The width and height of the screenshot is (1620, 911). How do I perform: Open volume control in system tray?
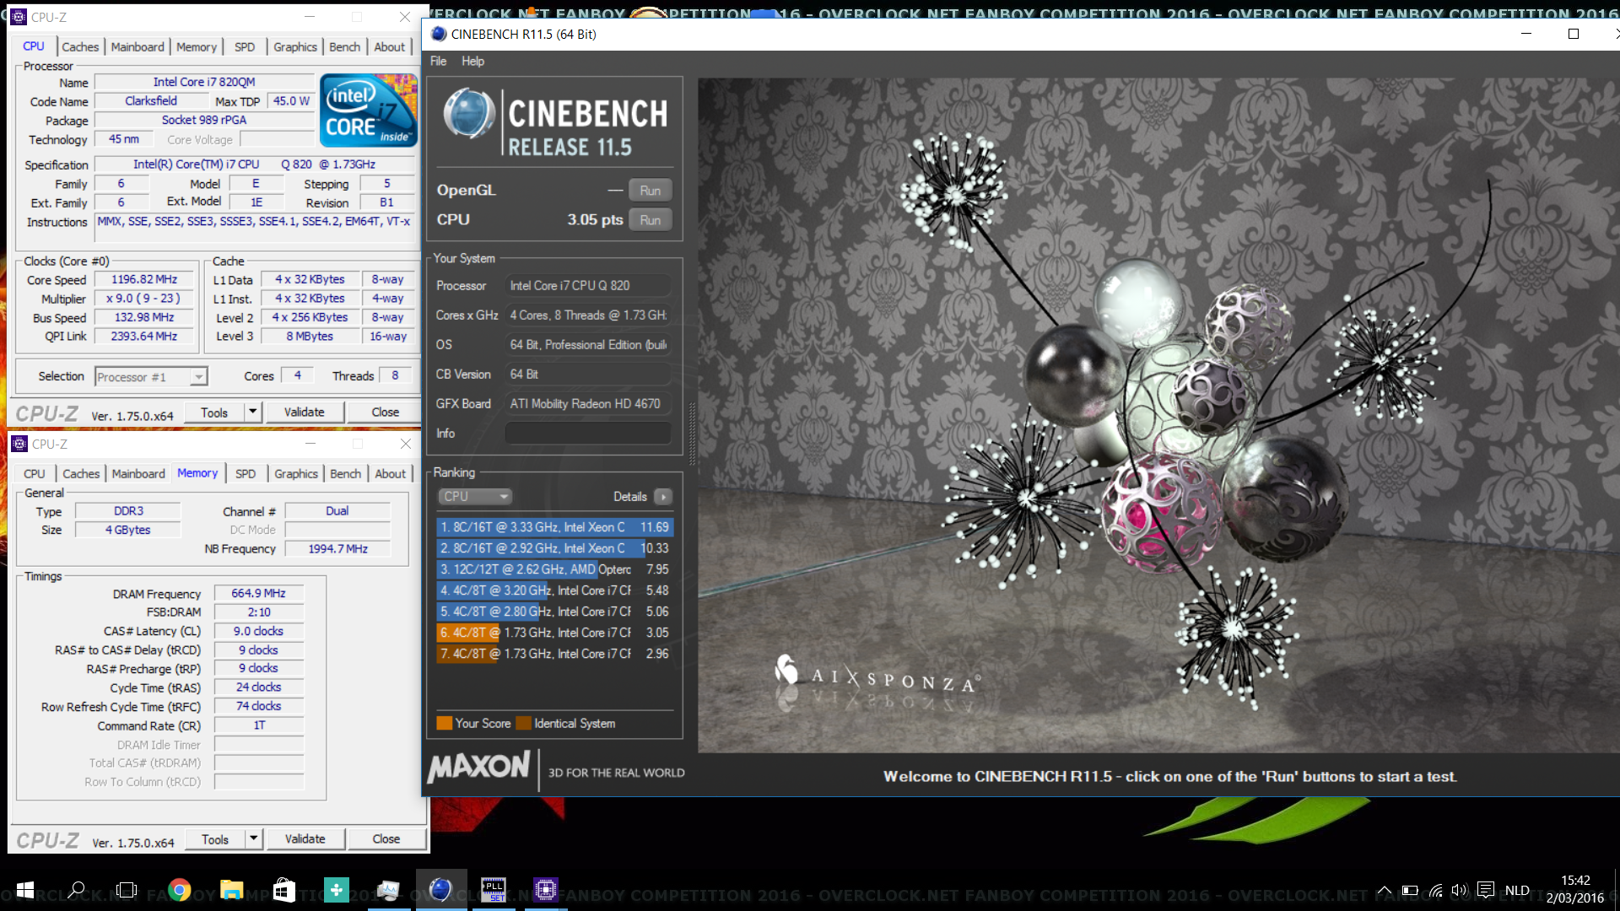[1460, 890]
